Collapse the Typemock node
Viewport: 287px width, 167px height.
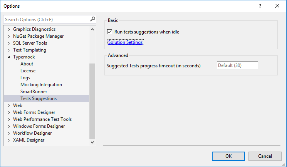(9, 57)
